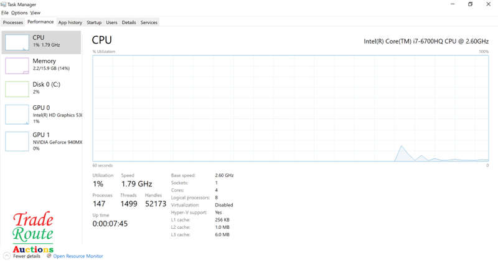Click the 60 seconds graph label
The image size is (498, 265).
(102, 165)
